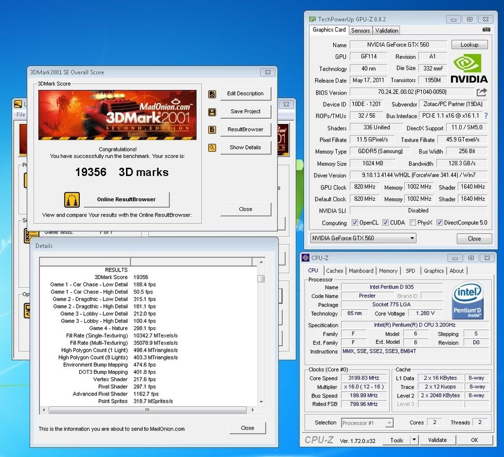Viewport: 504px width, 457px height.
Task: Open the NVIDIA GeForce GTX 560 card dropdown
Action: 363,238
